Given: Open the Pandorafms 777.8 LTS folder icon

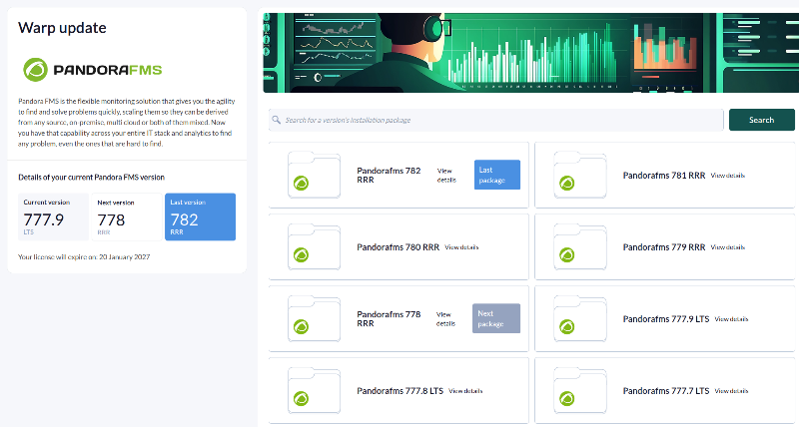Looking at the screenshot, I should point(314,391).
